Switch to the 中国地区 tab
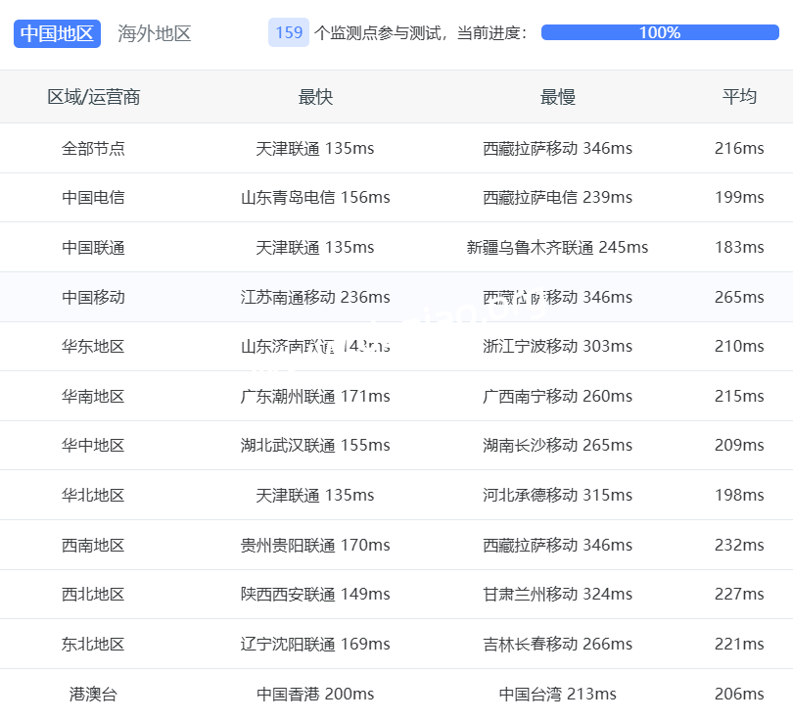Screen dimensions: 793x722 [58, 33]
